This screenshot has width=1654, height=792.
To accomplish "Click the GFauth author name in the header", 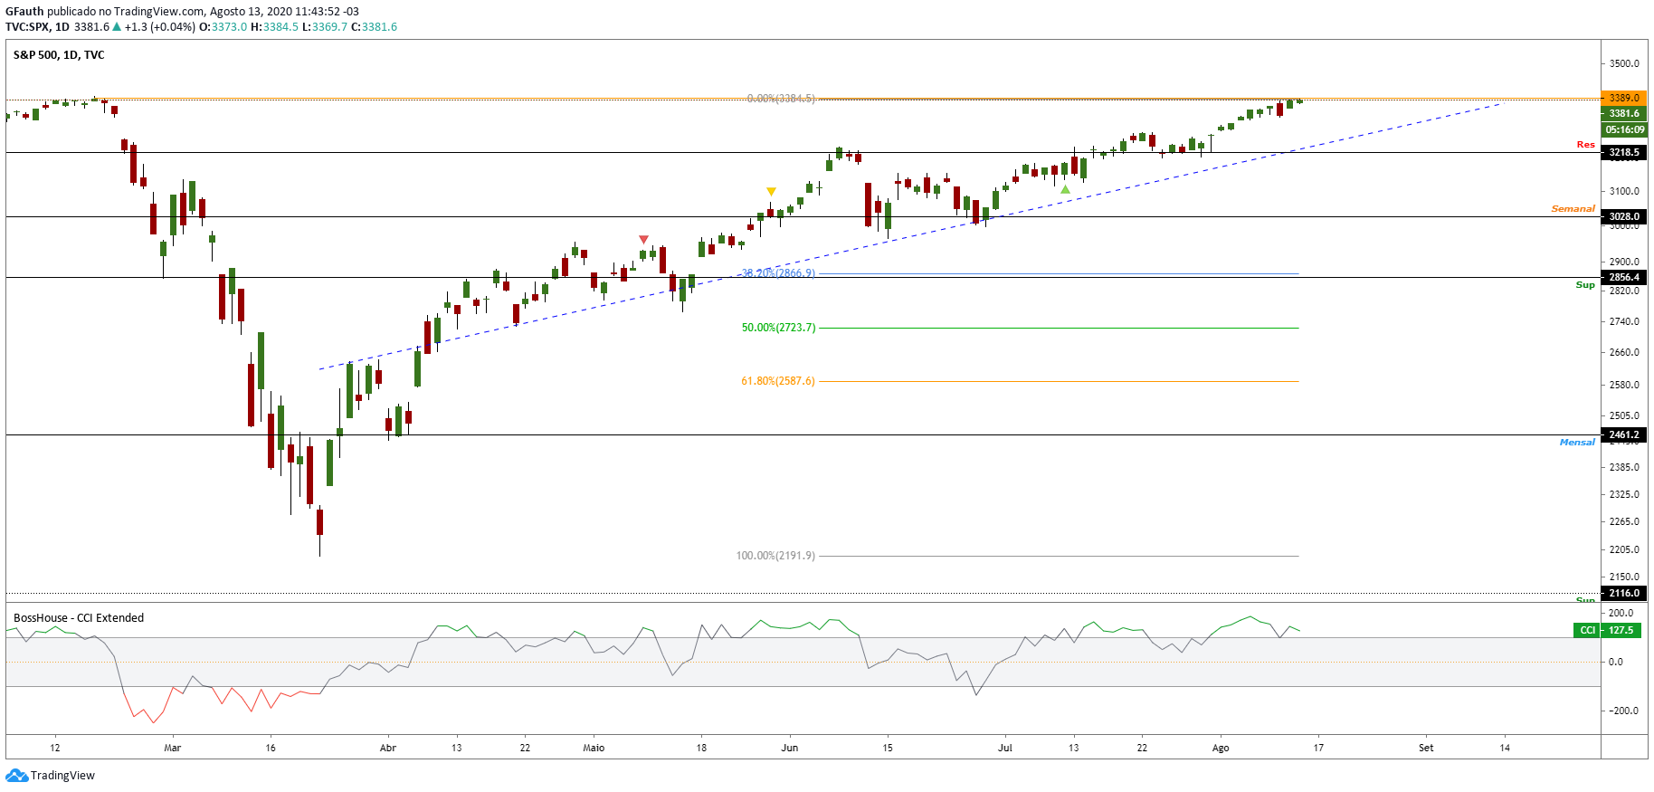I will (x=24, y=12).
